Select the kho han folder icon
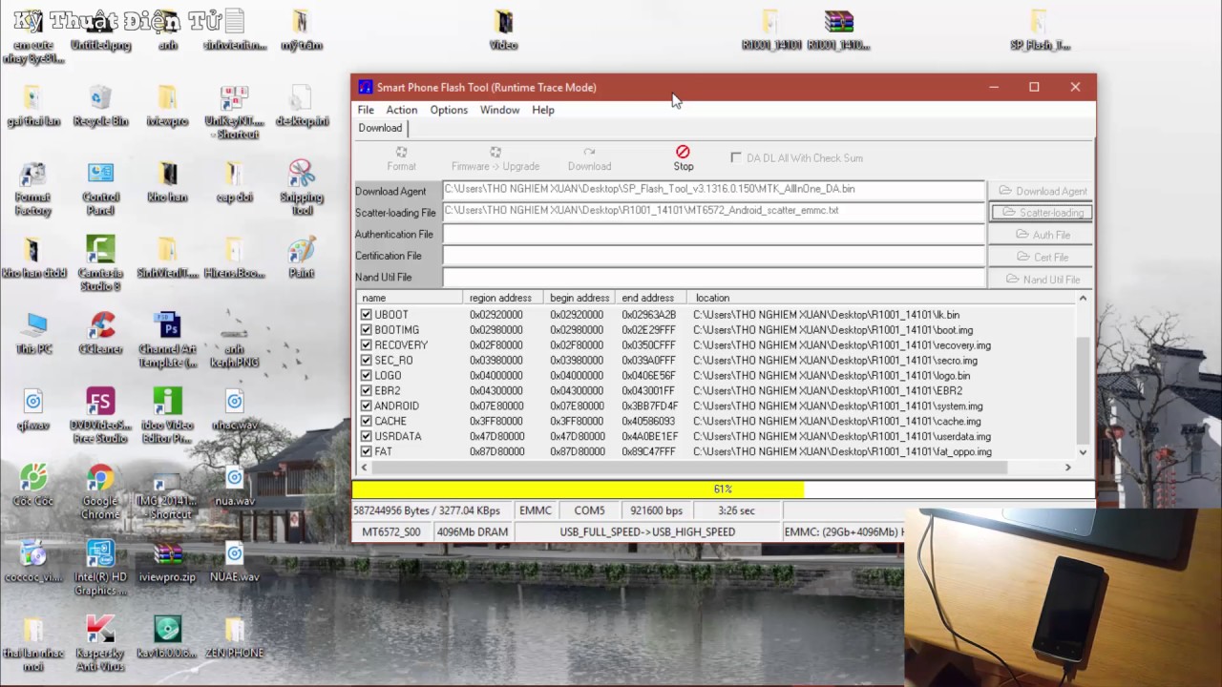Screen dimensions: 1222x687 (167, 182)
